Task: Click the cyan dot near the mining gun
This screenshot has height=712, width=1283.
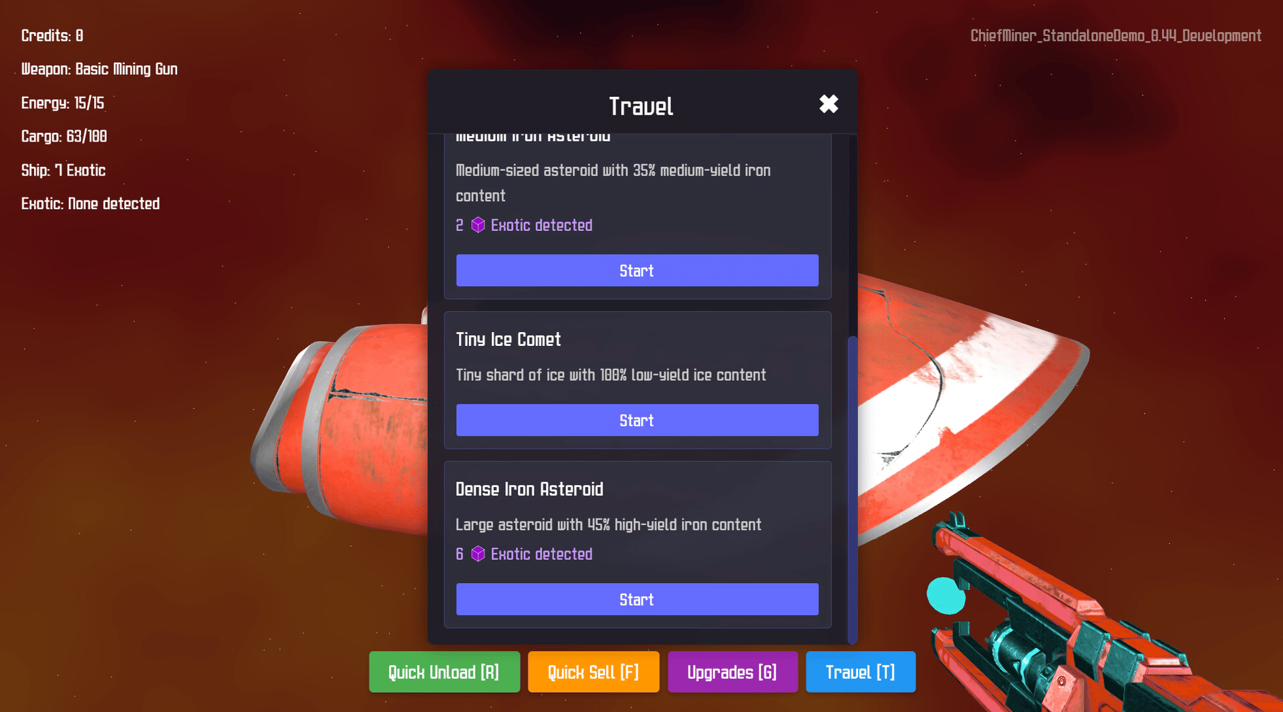Action: point(946,595)
